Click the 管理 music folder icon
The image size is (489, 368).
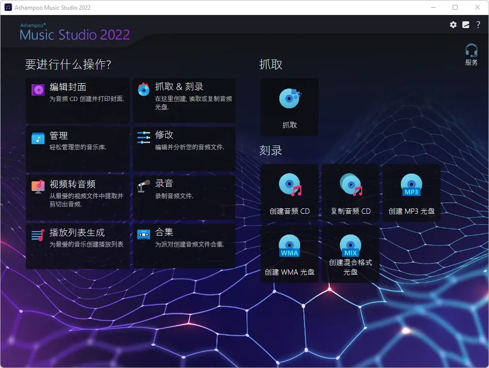38,138
